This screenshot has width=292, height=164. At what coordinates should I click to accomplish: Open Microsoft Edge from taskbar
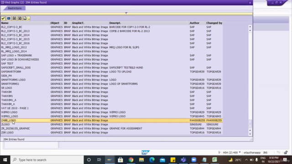point(152,160)
